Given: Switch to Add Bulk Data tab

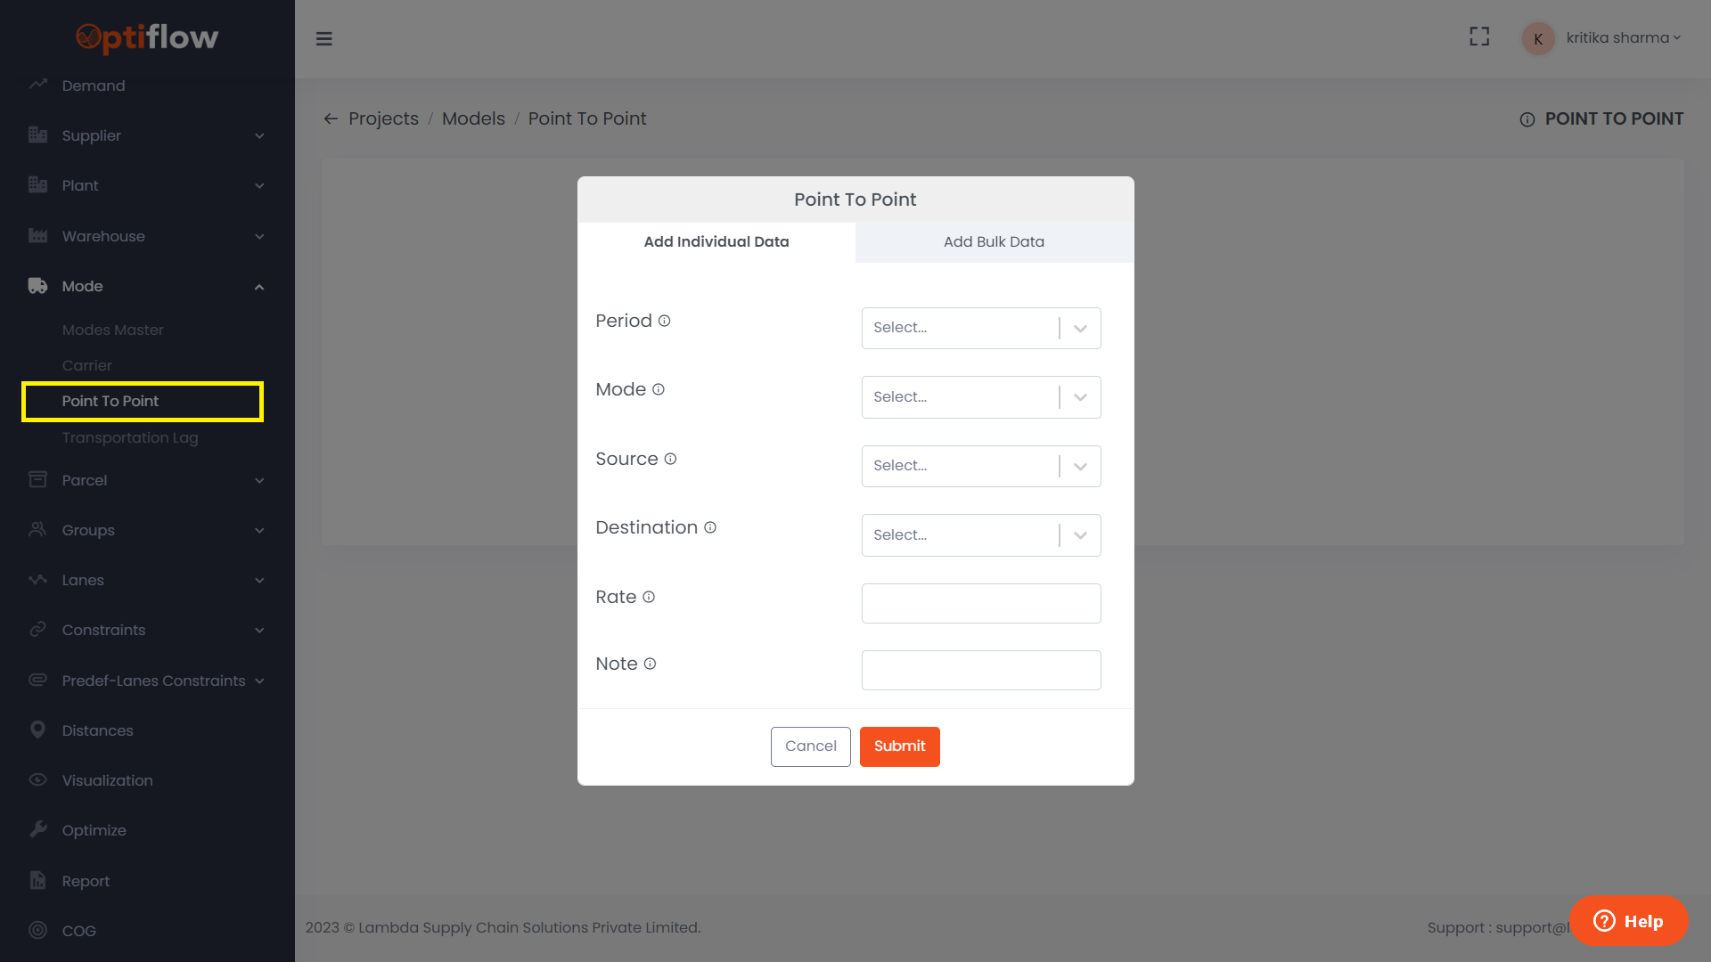Looking at the screenshot, I should click(x=994, y=241).
